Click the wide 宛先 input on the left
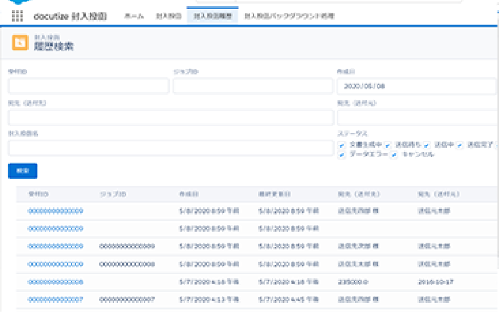The image size is (499, 312). pos(171,118)
